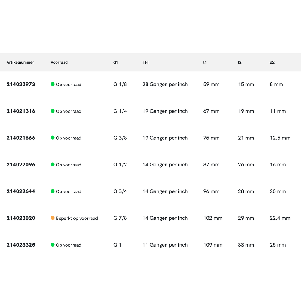This screenshot has width=301, height=301.
Task: Click the '28 Gangen per inch' cell
Action: tap(165, 85)
